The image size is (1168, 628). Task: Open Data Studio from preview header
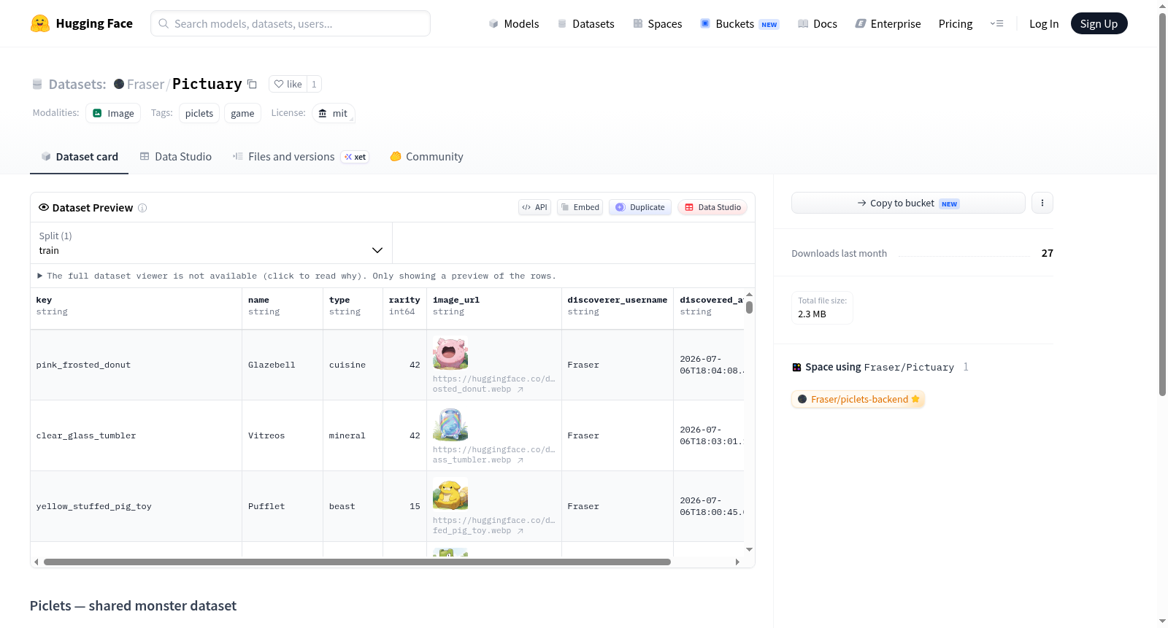[x=712, y=207]
